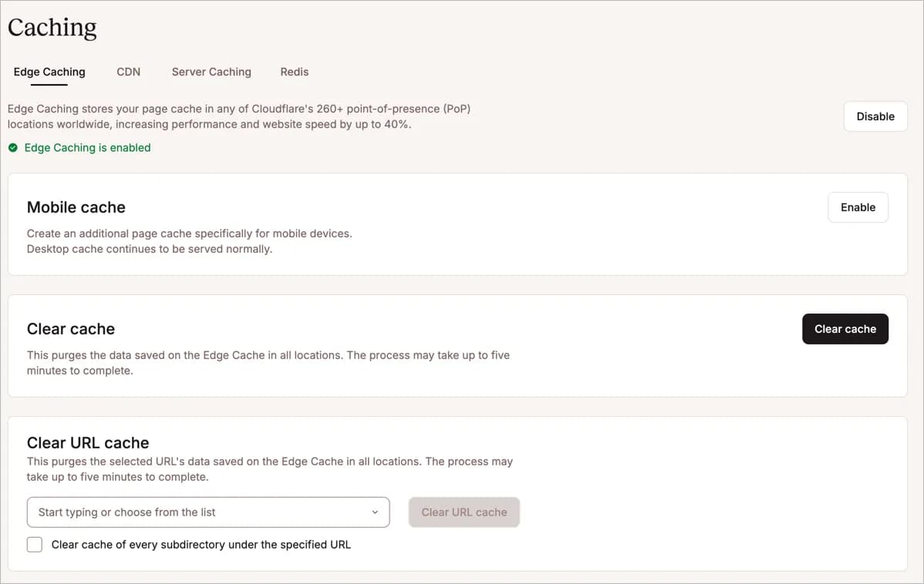The image size is (924, 584).
Task: Click the green Edge Caching enabled checkmark icon
Action: [13, 148]
